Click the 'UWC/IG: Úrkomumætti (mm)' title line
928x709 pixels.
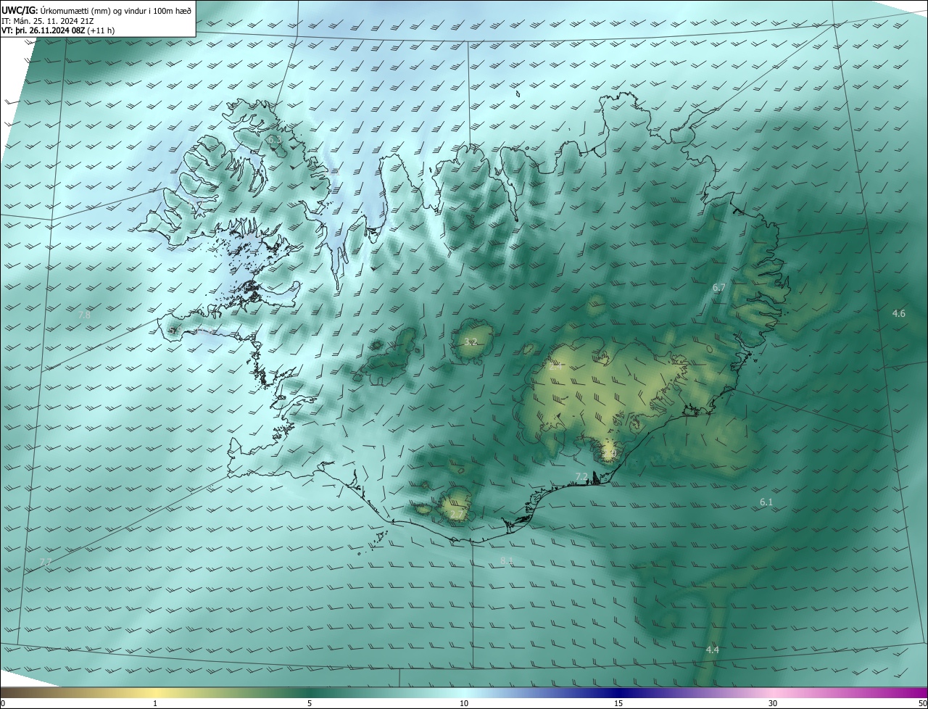(x=97, y=10)
